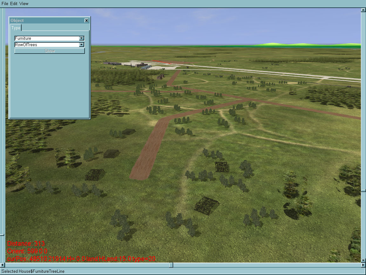The width and height of the screenshot is (366, 275).
Task: Expand the RowOfTrees object dropdown arrow
Action: [82, 45]
